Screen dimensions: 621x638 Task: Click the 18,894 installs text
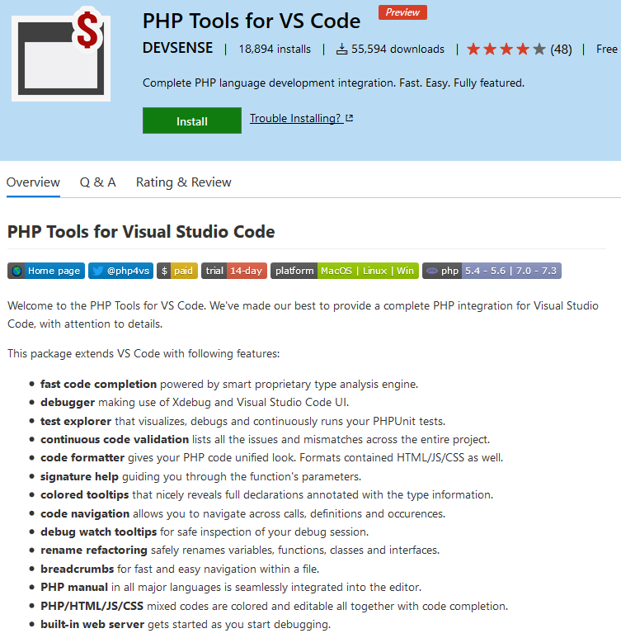(x=275, y=50)
